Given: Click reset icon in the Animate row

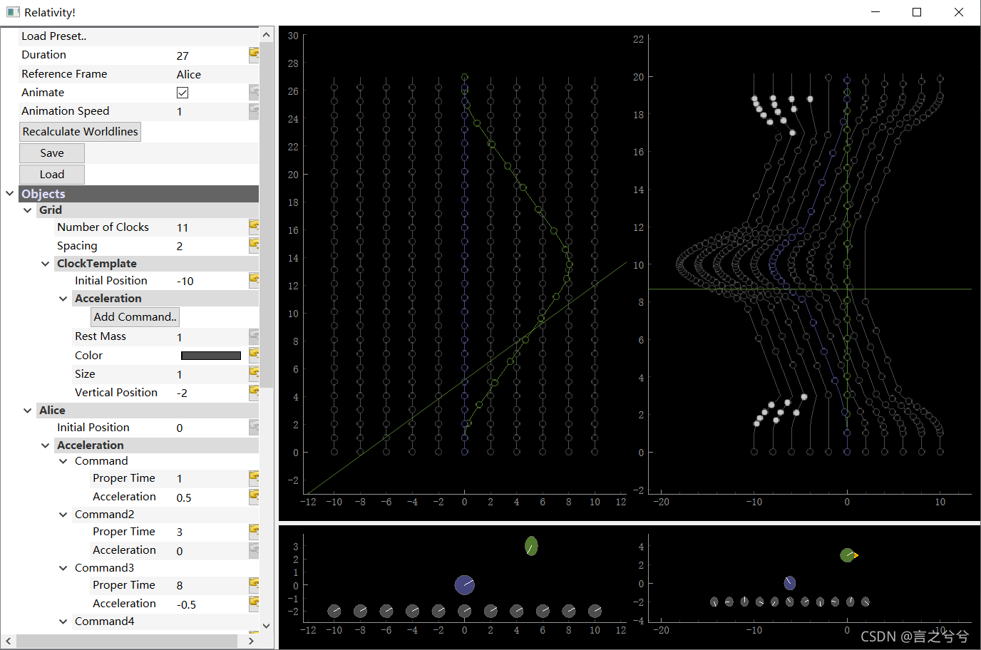Looking at the screenshot, I should pyautogui.click(x=253, y=92).
